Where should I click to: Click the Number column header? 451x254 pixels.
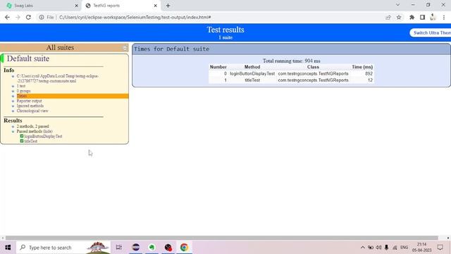click(218, 67)
